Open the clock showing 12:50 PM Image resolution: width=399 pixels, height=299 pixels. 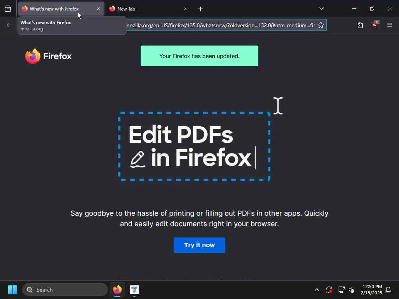tap(371, 290)
